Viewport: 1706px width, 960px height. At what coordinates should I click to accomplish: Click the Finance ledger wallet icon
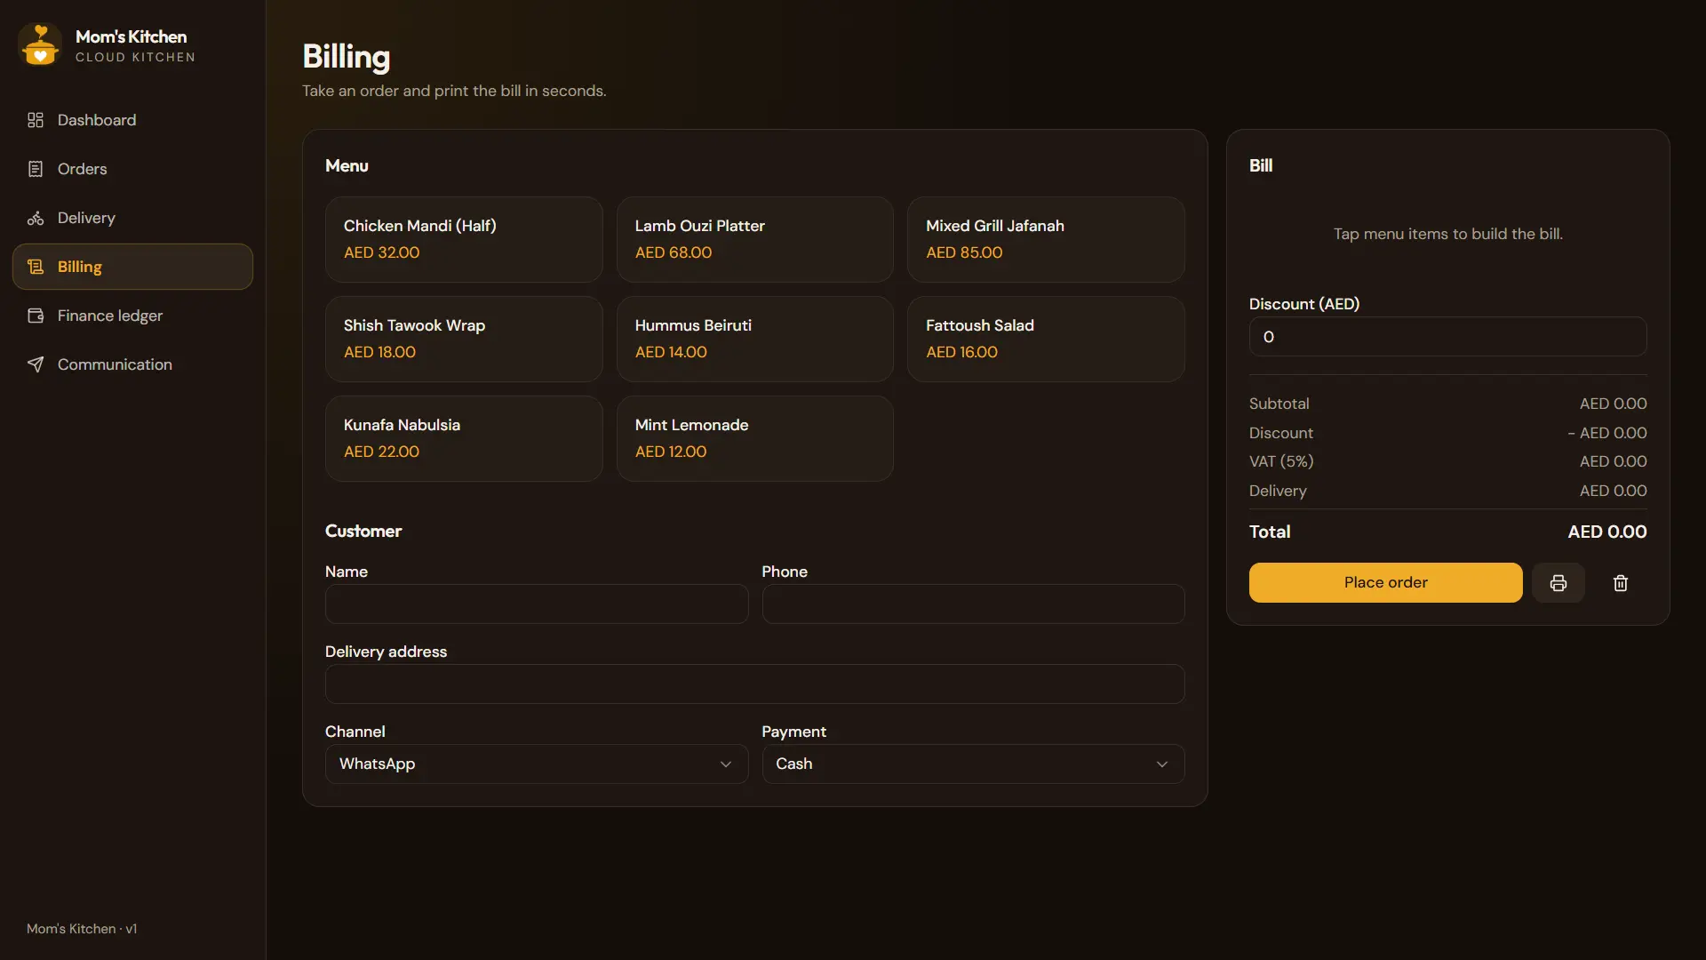point(36,316)
